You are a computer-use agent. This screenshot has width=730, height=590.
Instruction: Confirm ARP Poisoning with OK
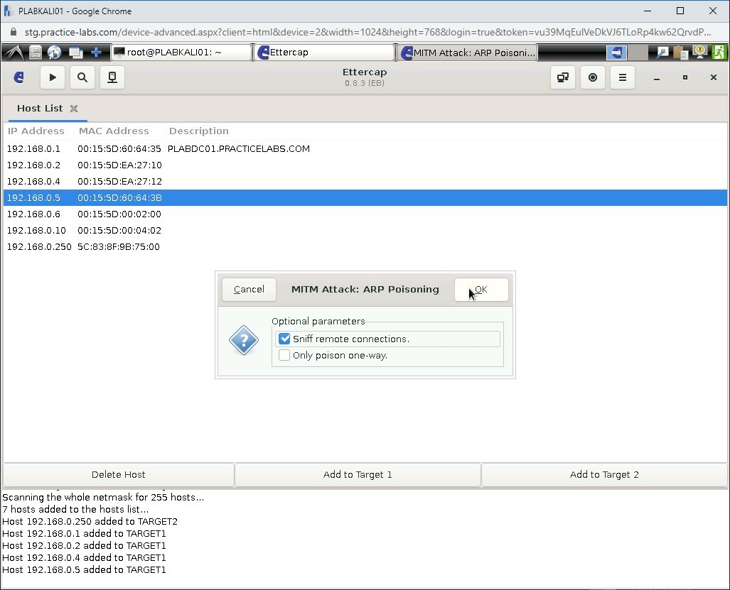coord(481,289)
